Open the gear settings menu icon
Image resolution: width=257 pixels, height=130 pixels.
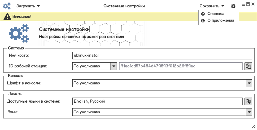[233, 6]
